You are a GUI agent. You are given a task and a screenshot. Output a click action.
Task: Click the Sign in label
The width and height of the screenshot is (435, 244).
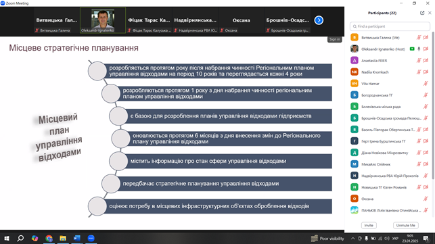point(335,39)
